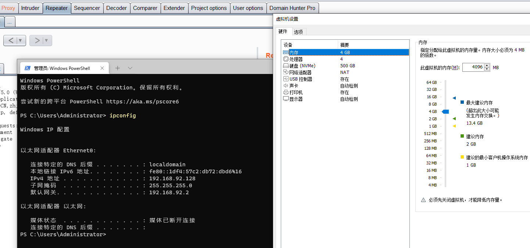
Task: Click the Repeater '...' new tab
Action: pyautogui.click(x=10, y=22)
